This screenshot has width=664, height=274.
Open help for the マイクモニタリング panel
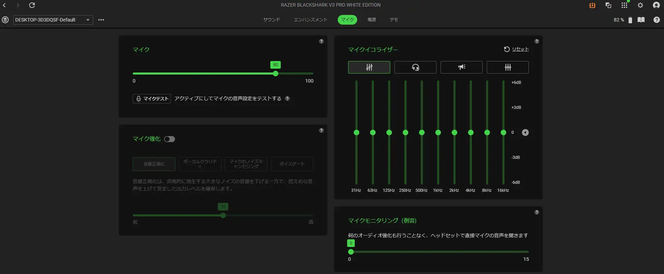pyautogui.click(x=537, y=212)
